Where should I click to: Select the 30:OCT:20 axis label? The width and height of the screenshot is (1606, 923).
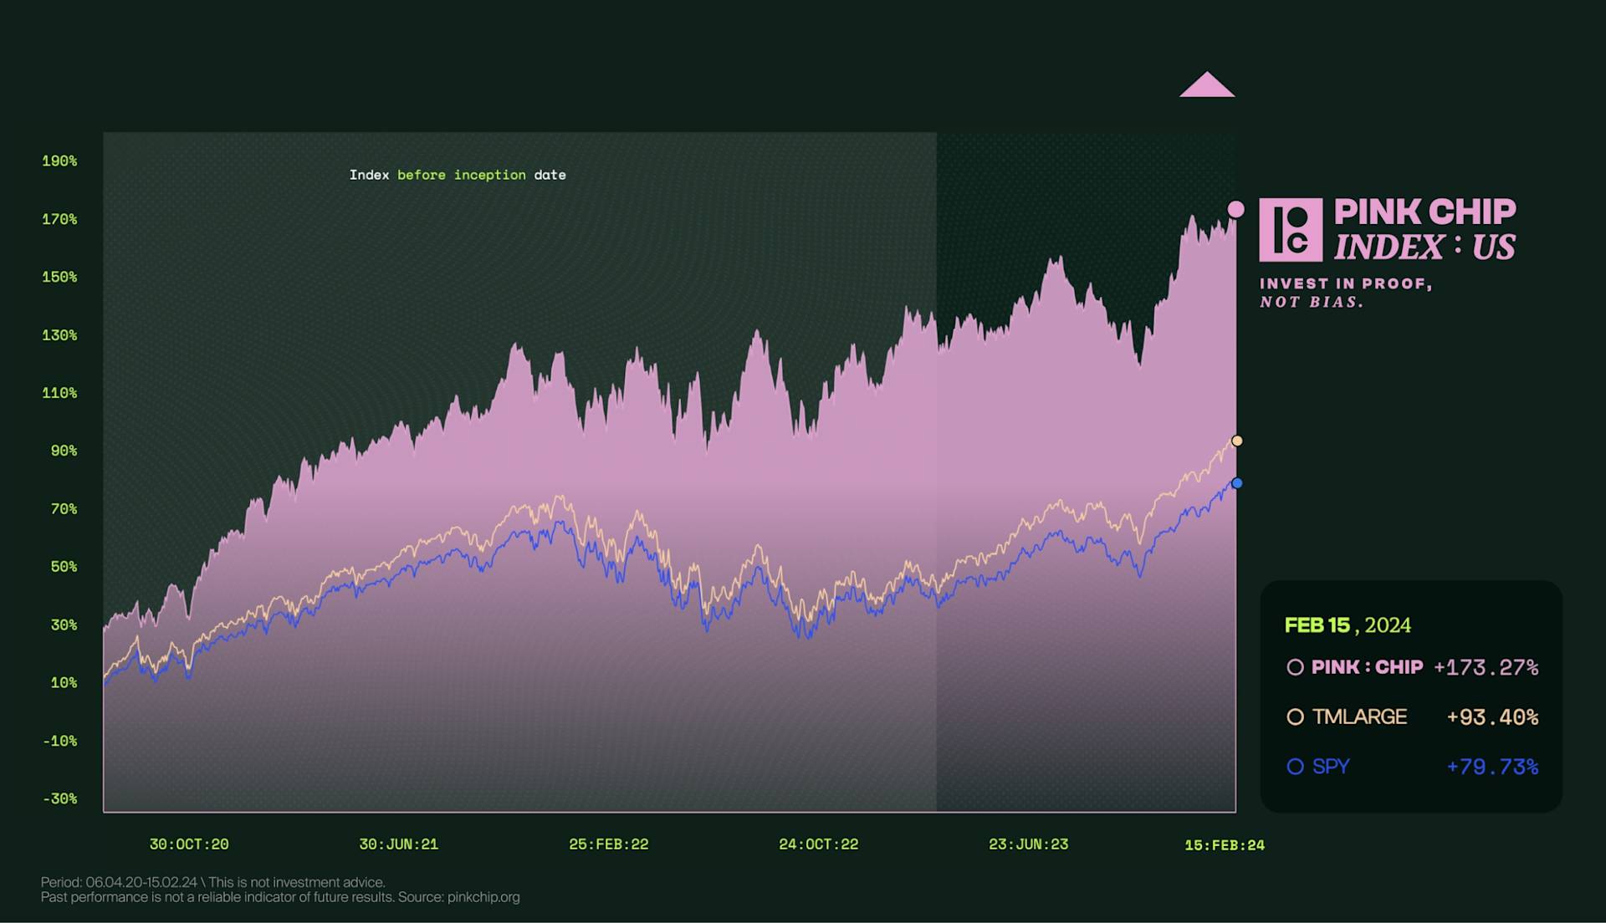189,844
